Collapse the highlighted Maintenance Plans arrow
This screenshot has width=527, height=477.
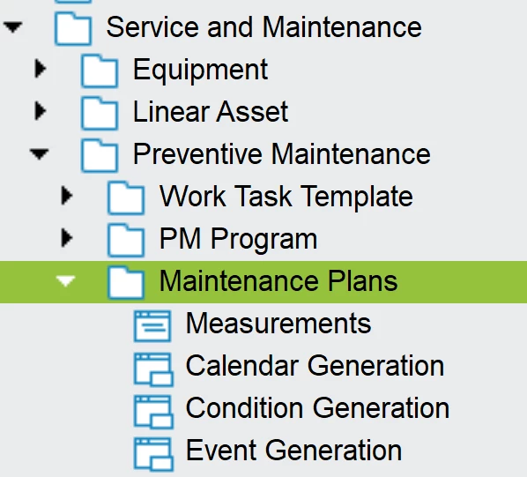pos(66,281)
